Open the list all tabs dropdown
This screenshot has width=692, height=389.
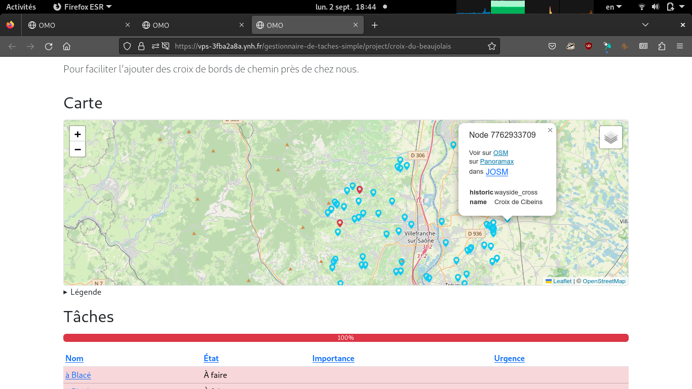[645, 25]
